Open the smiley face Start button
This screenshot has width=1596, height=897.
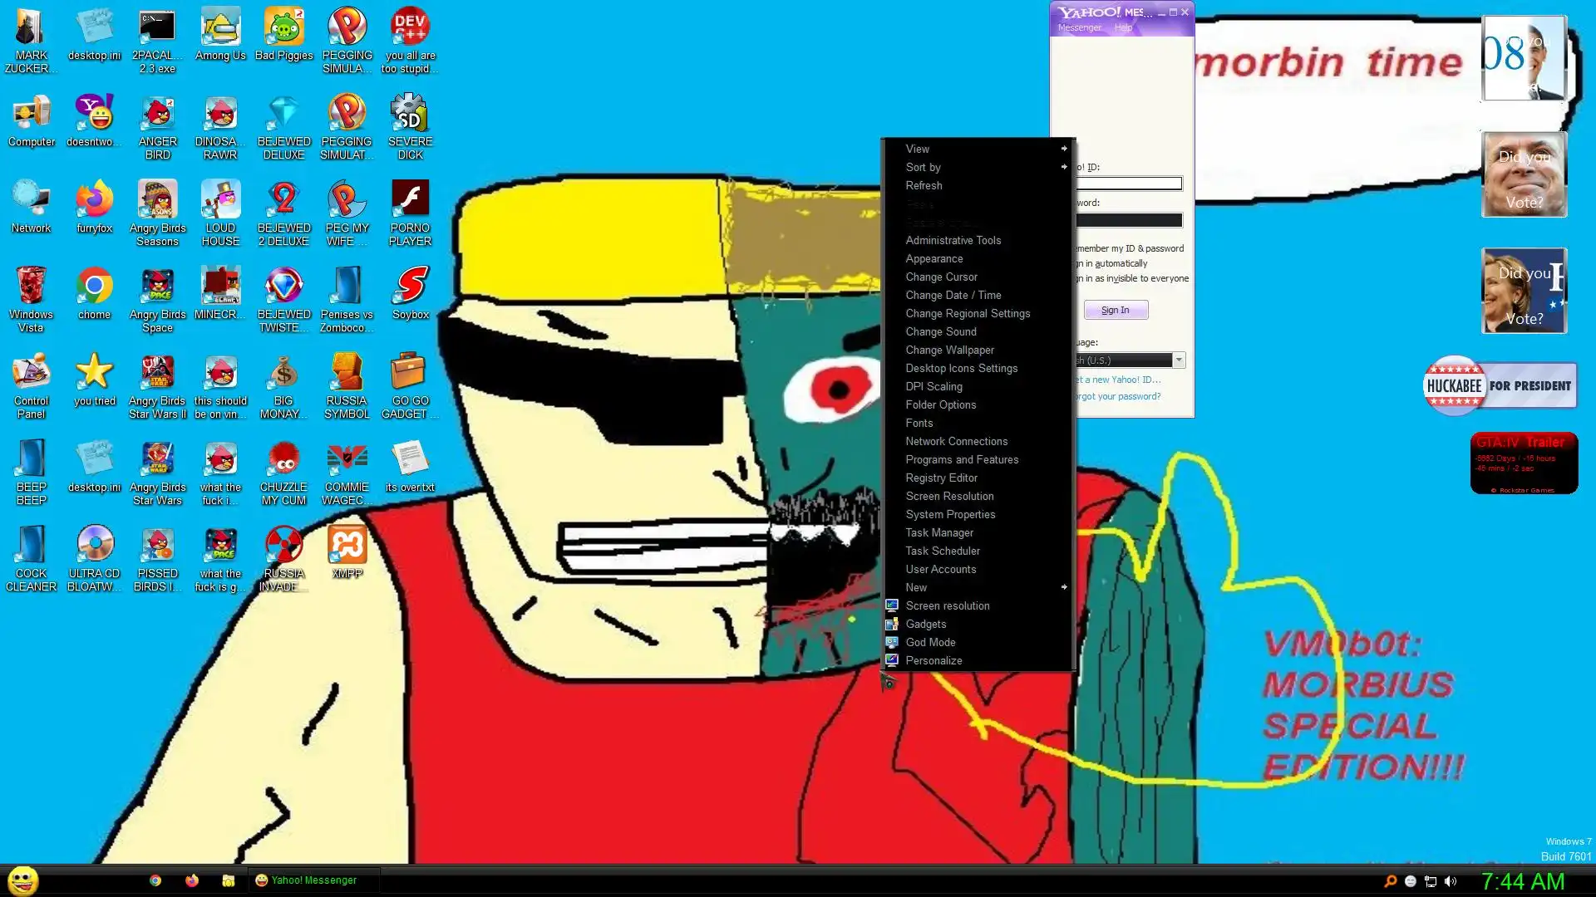click(23, 880)
